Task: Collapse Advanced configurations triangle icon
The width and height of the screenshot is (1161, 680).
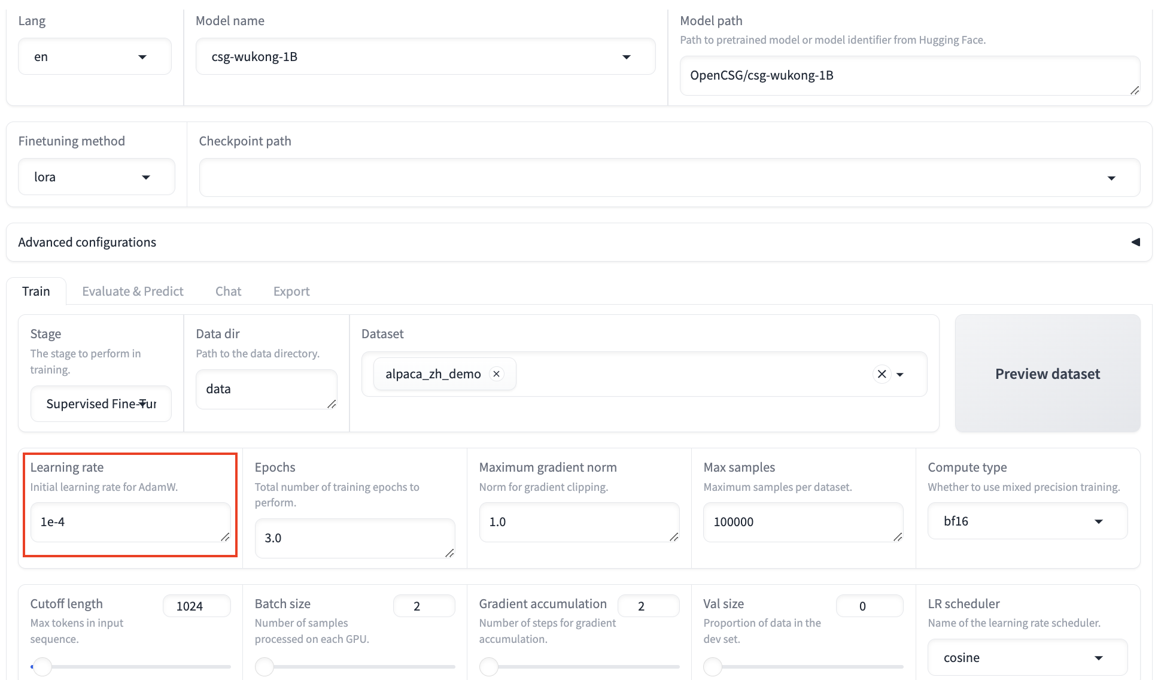Action: tap(1135, 242)
